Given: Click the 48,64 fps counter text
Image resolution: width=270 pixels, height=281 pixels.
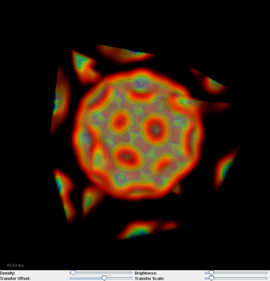Looking at the screenshot, I should point(15,265).
